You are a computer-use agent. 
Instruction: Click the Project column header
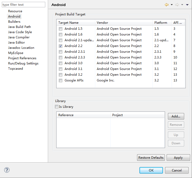coord(138,115)
